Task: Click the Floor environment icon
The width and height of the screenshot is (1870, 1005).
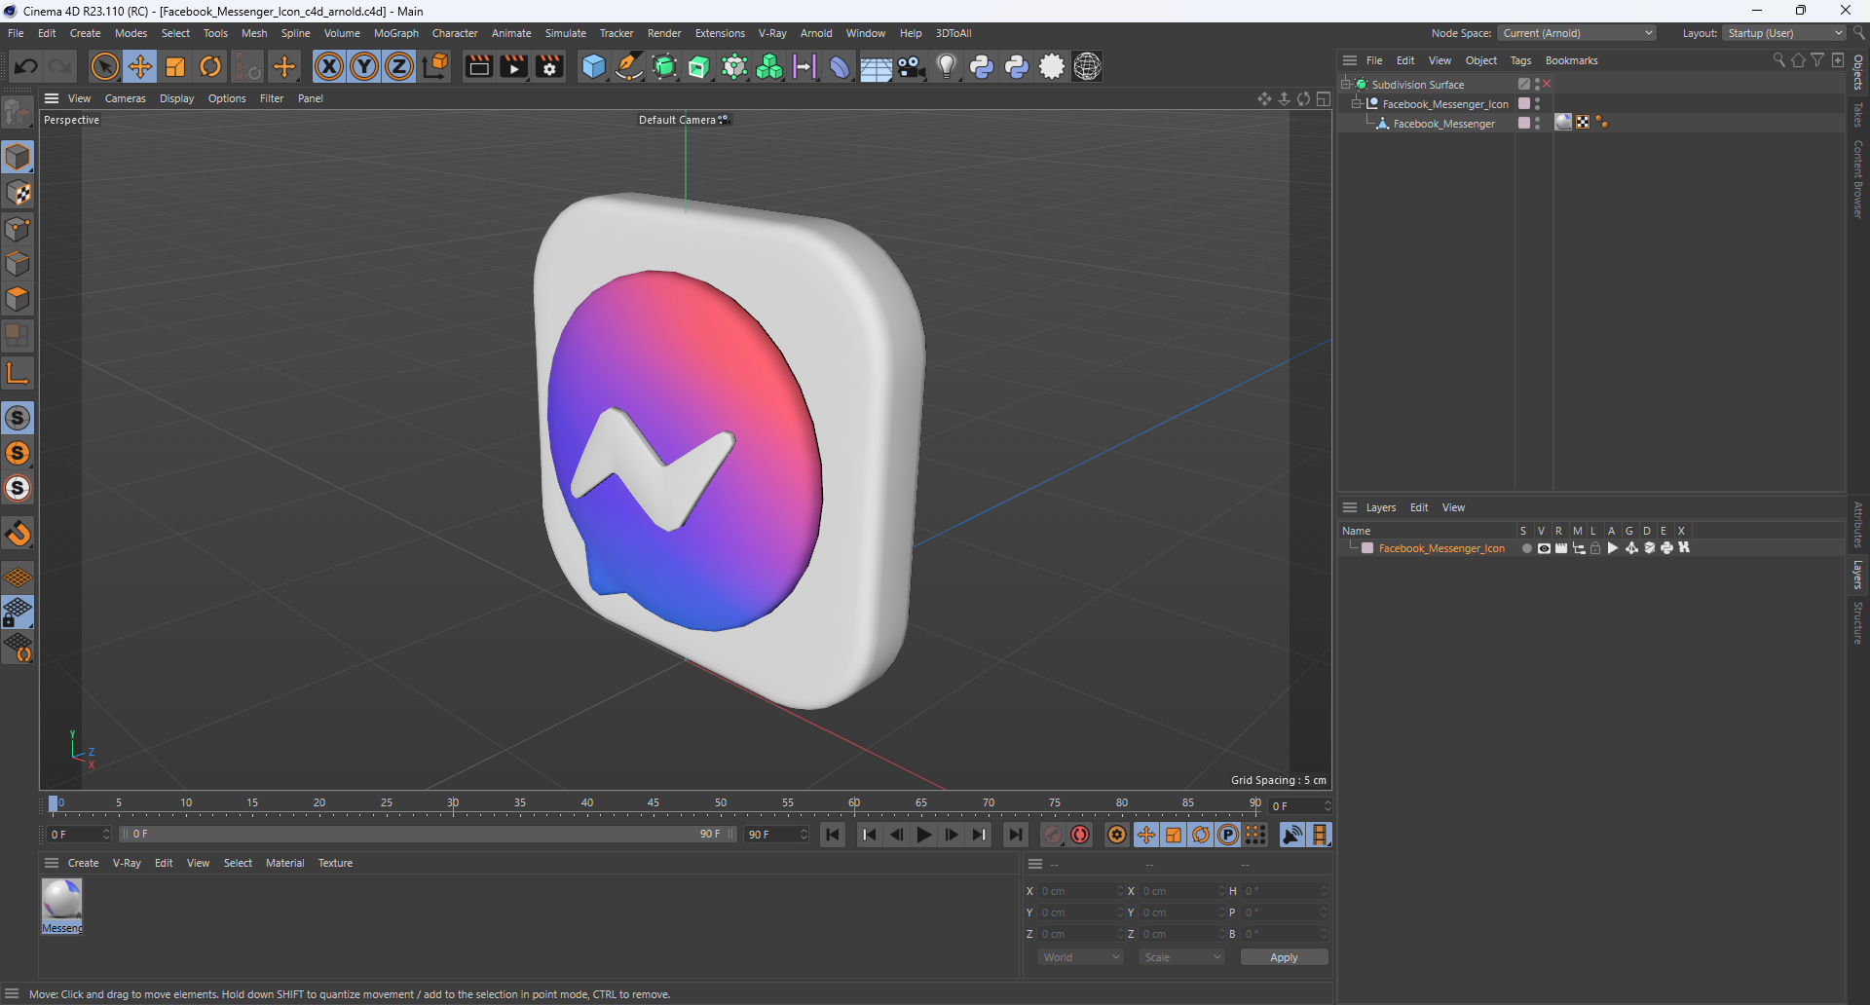Action: [x=876, y=66]
